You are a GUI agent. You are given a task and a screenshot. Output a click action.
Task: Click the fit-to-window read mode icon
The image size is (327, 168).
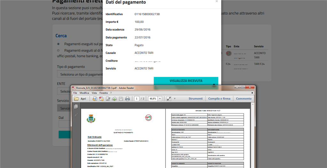click(169, 99)
